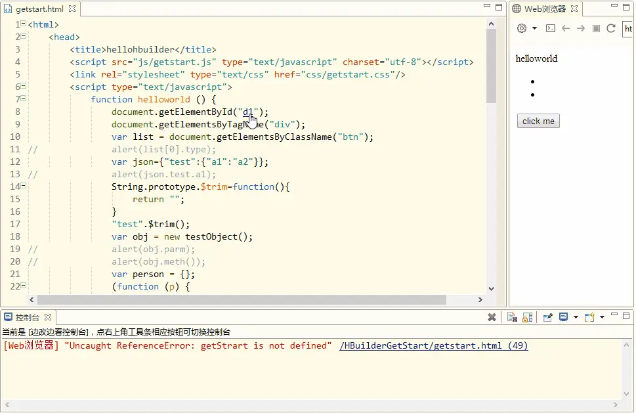Open the getstart.html (49) error link
Screen dimensions: 636x413
tap(434, 345)
